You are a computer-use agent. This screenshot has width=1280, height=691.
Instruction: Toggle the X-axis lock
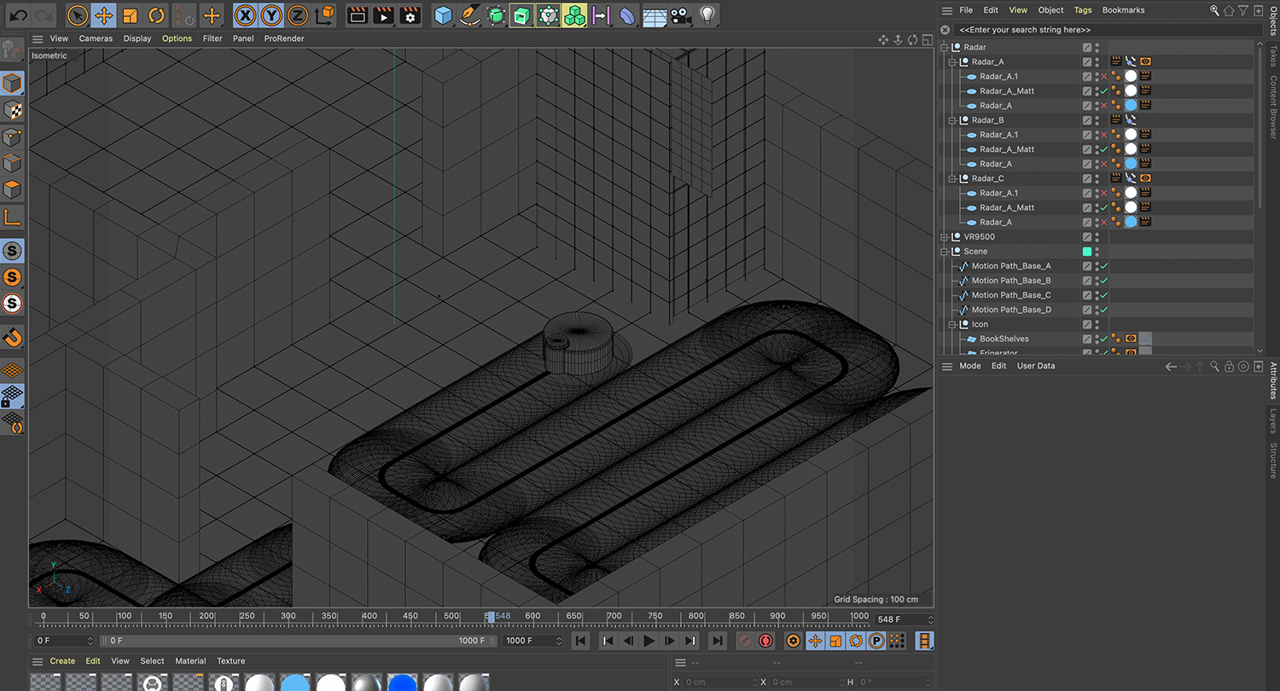click(x=245, y=15)
